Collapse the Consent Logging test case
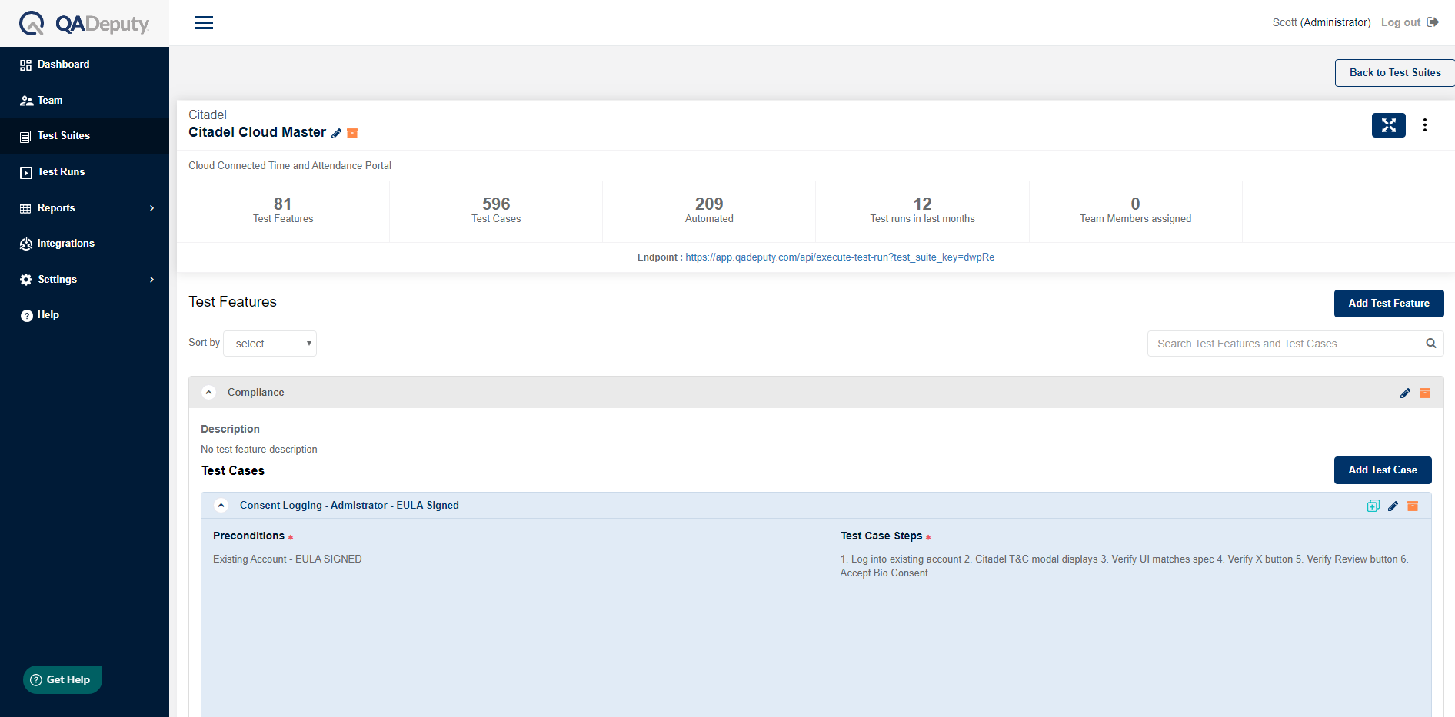Image resolution: width=1455 pixels, height=717 pixels. [221, 506]
